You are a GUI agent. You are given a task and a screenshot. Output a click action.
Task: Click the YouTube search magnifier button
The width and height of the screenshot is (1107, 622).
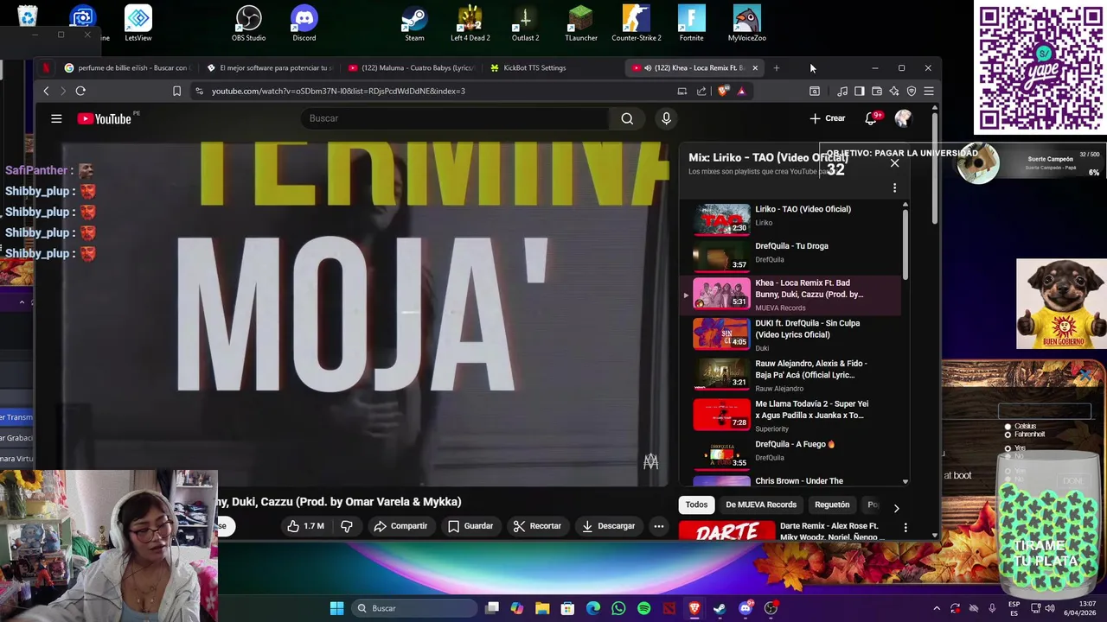pos(627,118)
